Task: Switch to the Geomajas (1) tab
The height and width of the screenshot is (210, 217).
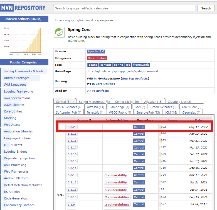Action: [x=191, y=112]
